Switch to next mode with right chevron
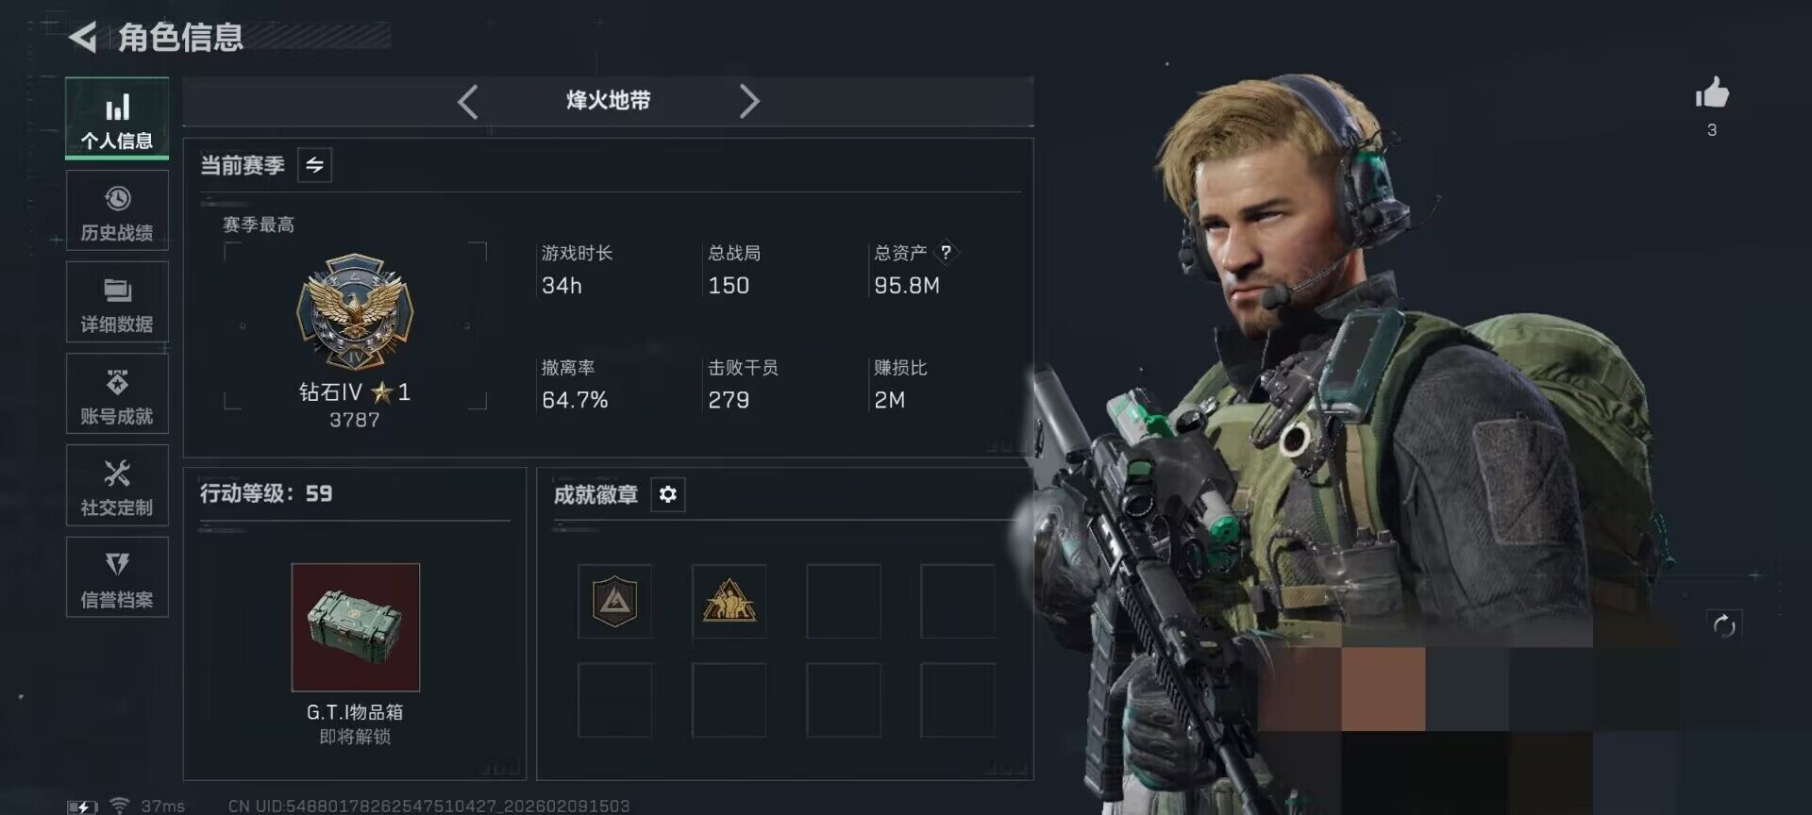1812x815 pixels. (749, 101)
